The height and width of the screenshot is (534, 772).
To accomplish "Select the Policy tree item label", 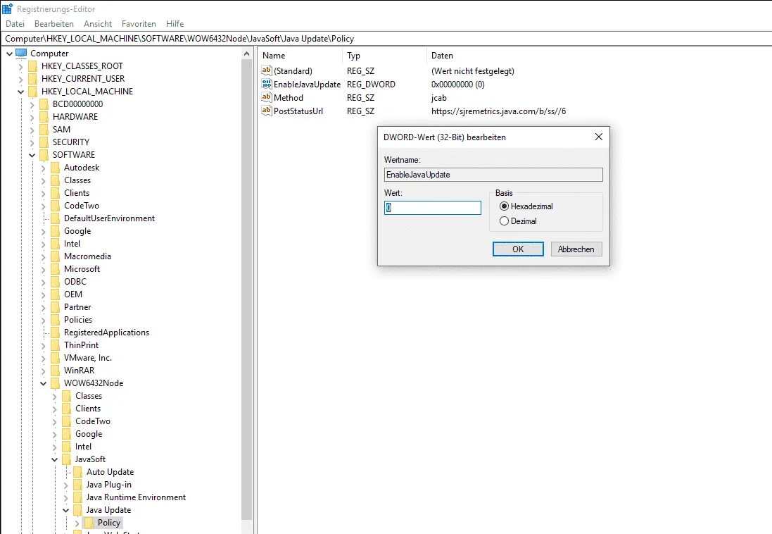I will (109, 523).
